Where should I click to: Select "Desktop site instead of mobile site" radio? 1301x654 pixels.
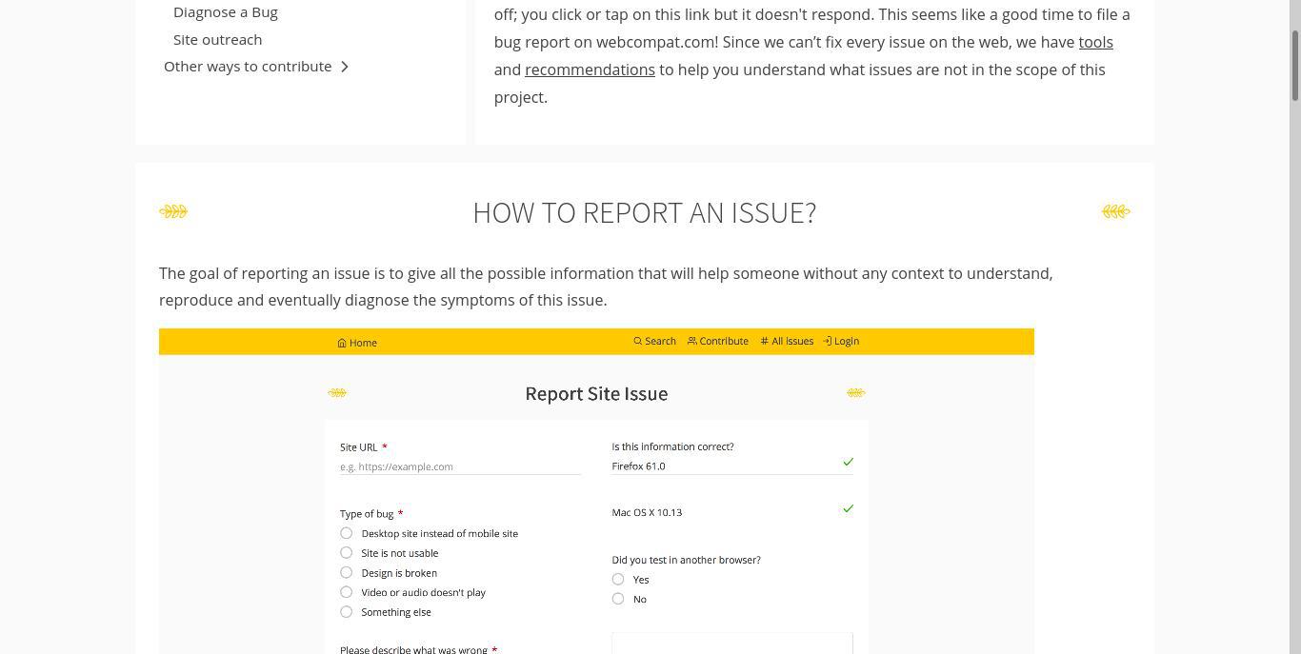347,533
